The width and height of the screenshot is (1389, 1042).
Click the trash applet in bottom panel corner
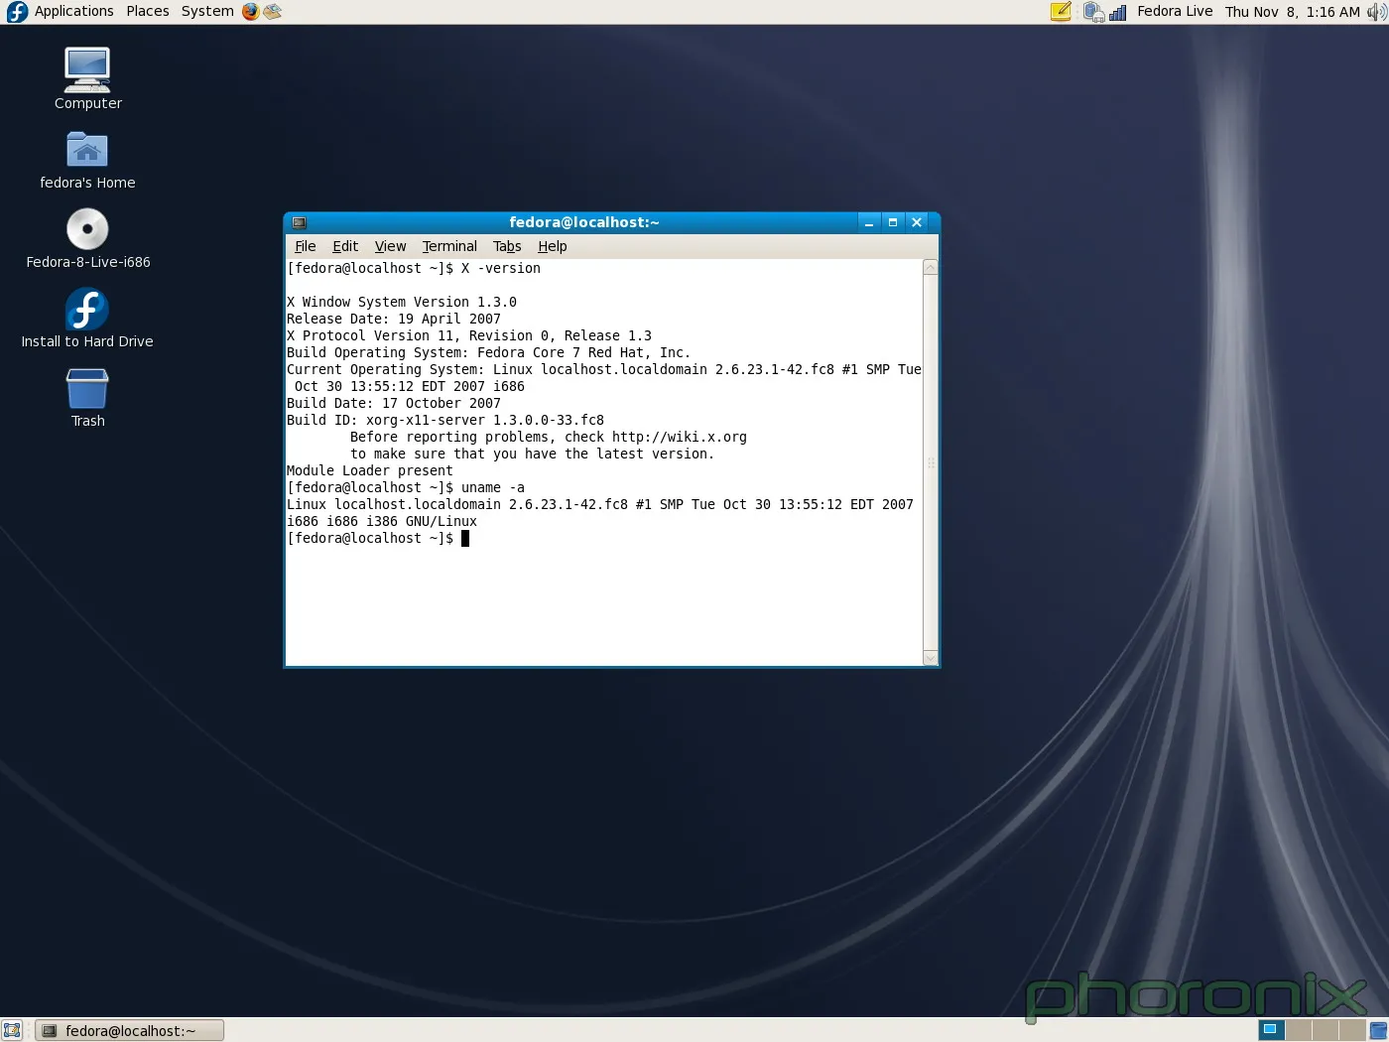click(1378, 1030)
